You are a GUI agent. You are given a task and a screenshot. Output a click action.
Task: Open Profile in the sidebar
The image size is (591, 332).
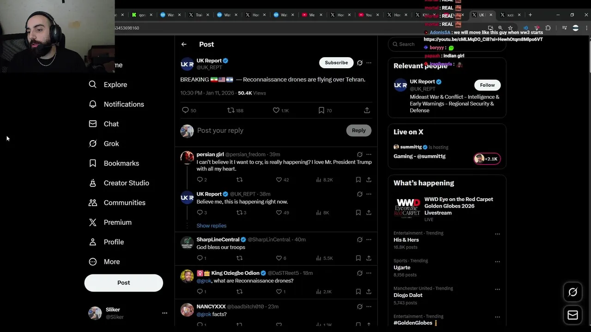click(106, 242)
